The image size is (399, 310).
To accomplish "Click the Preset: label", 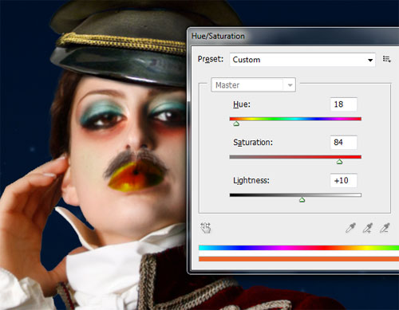I will [211, 59].
